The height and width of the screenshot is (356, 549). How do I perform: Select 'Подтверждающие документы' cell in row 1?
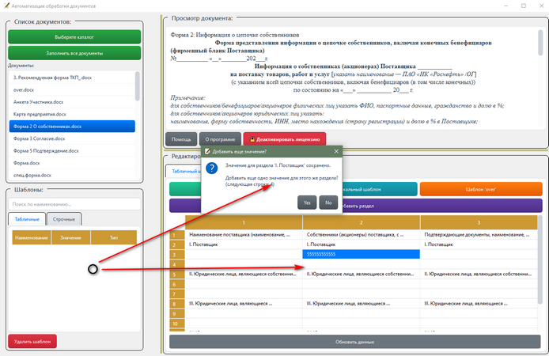tap(479, 235)
